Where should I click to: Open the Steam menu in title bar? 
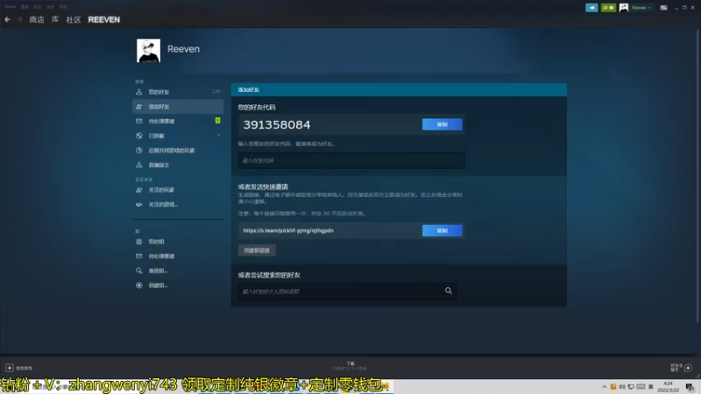pos(10,7)
